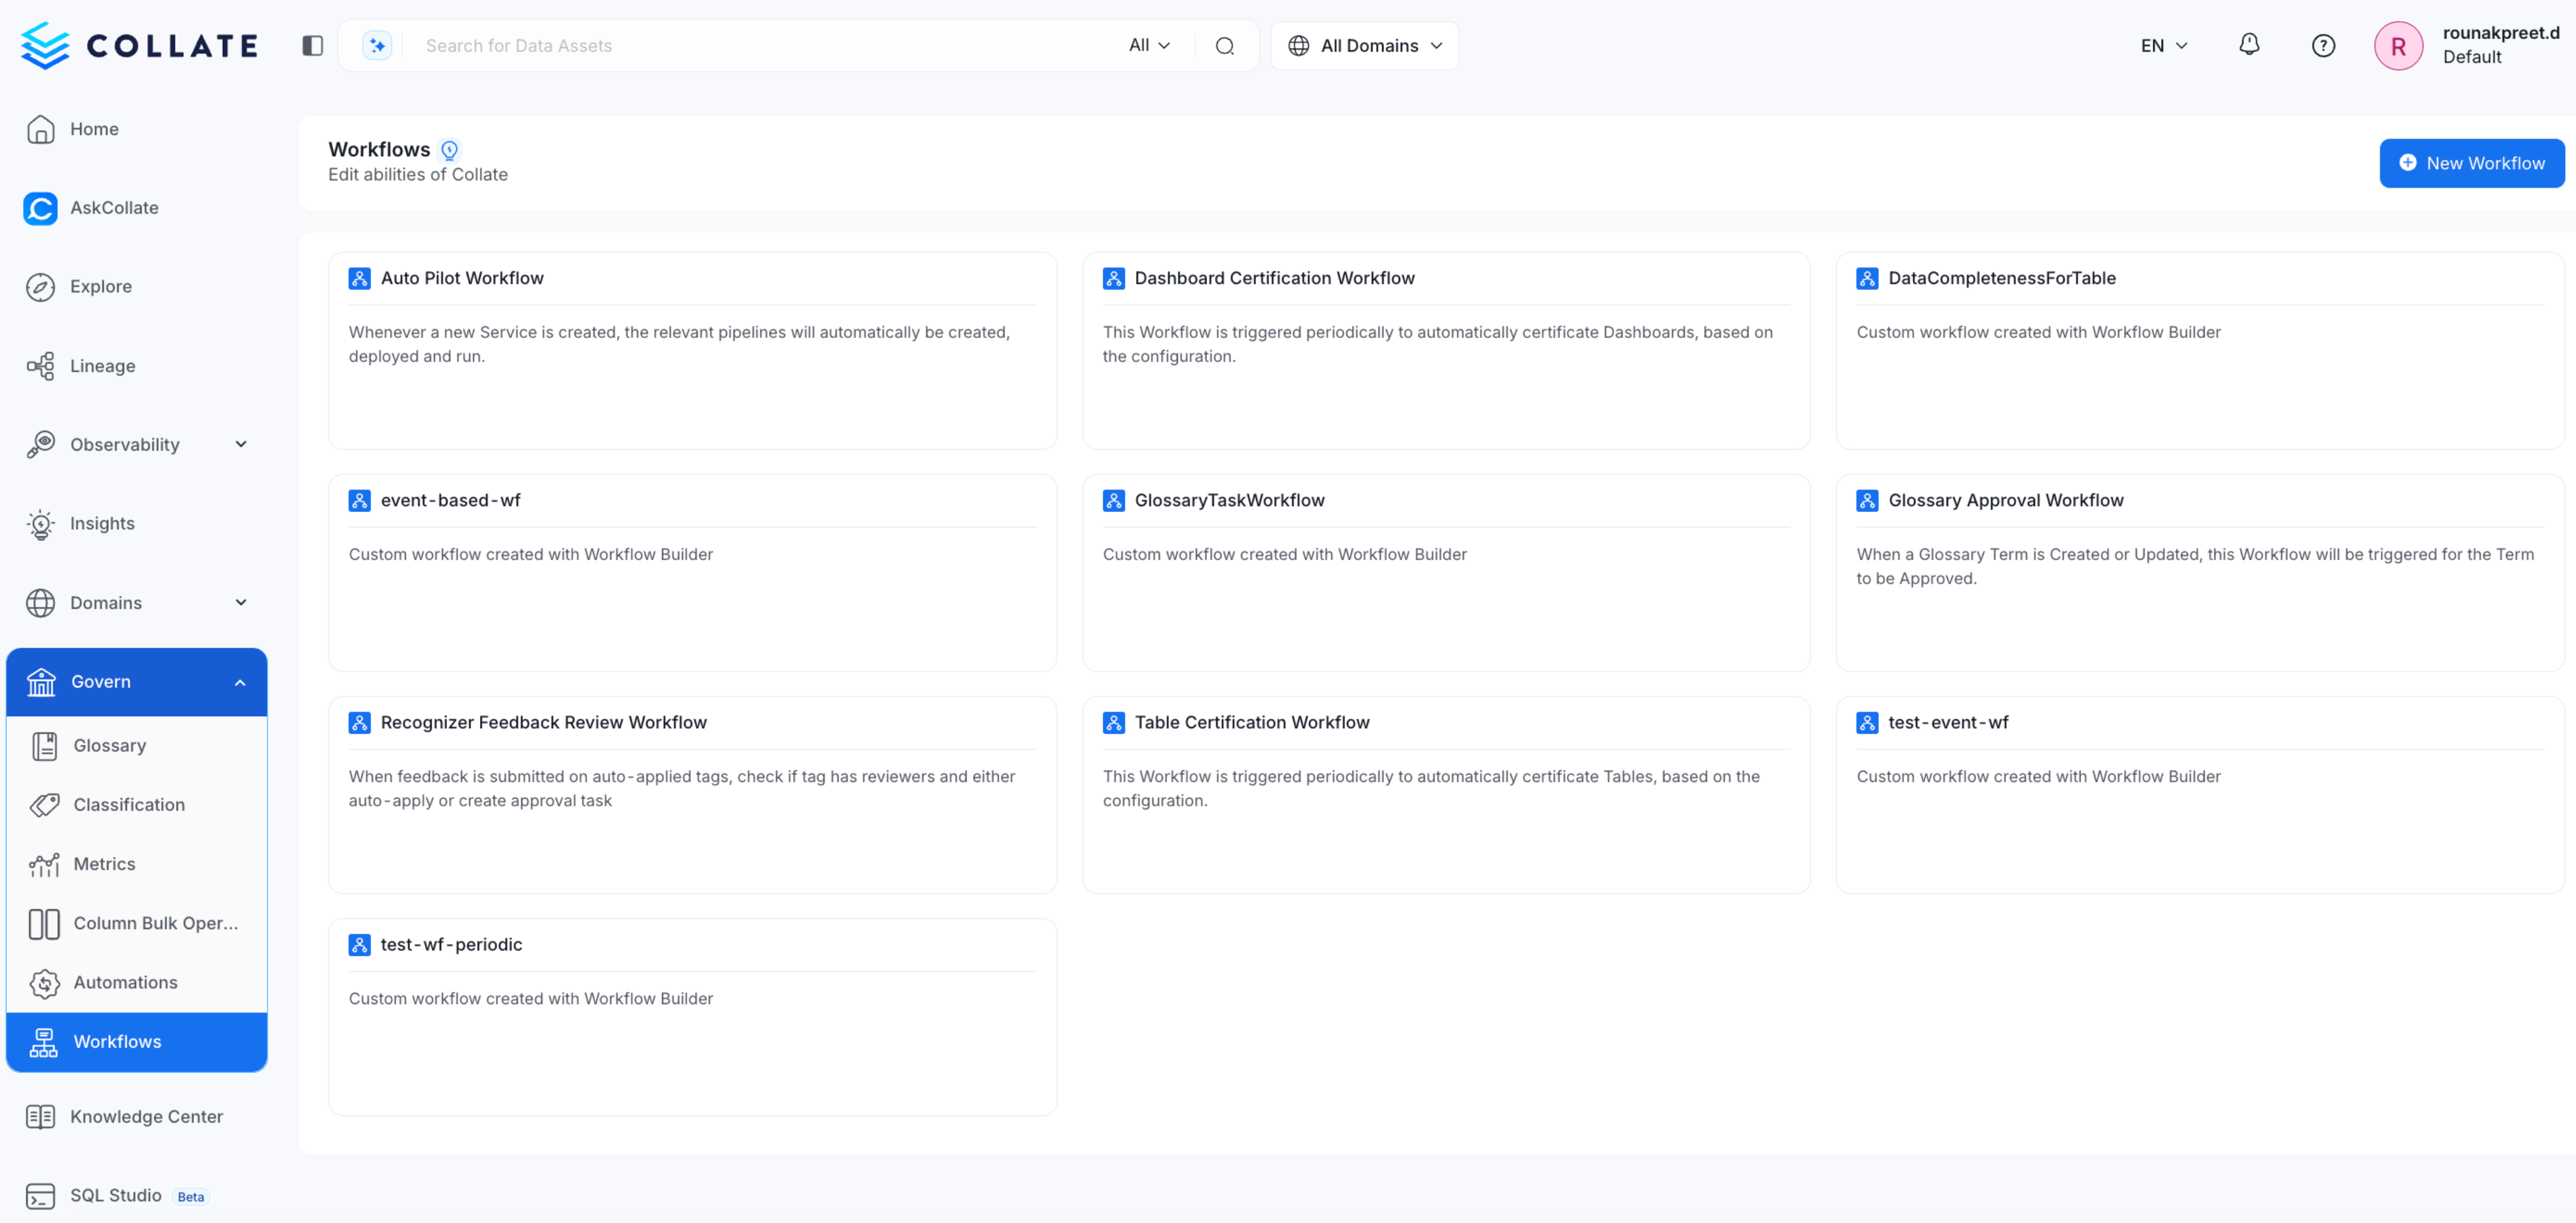This screenshot has height=1223, width=2576.
Task: Click the Insights lightbulb icon
Action: (x=40, y=523)
